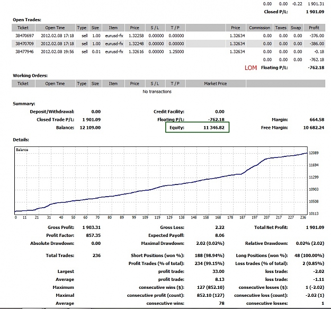The height and width of the screenshot is (309, 331).
Task: Click Long Positions value 48 (100.00%)
Action: tap(309, 255)
